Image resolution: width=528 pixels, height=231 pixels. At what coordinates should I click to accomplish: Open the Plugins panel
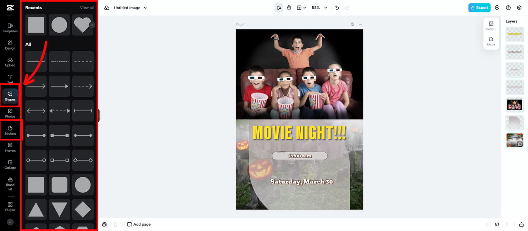(x=10, y=207)
